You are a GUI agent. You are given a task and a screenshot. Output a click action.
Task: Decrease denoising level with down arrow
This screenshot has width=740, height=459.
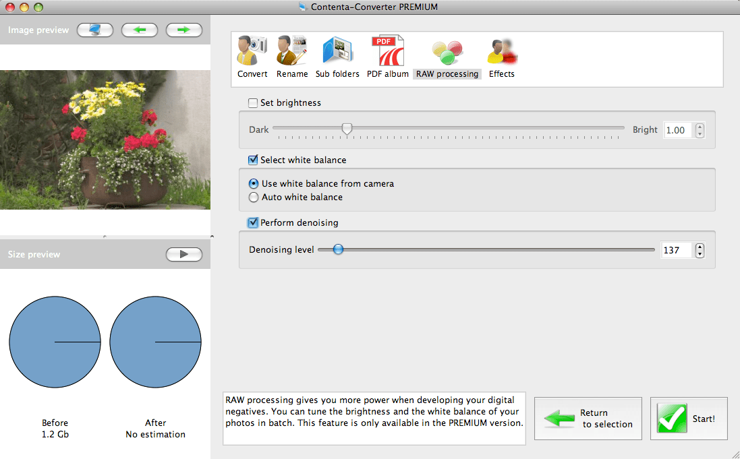click(x=700, y=254)
